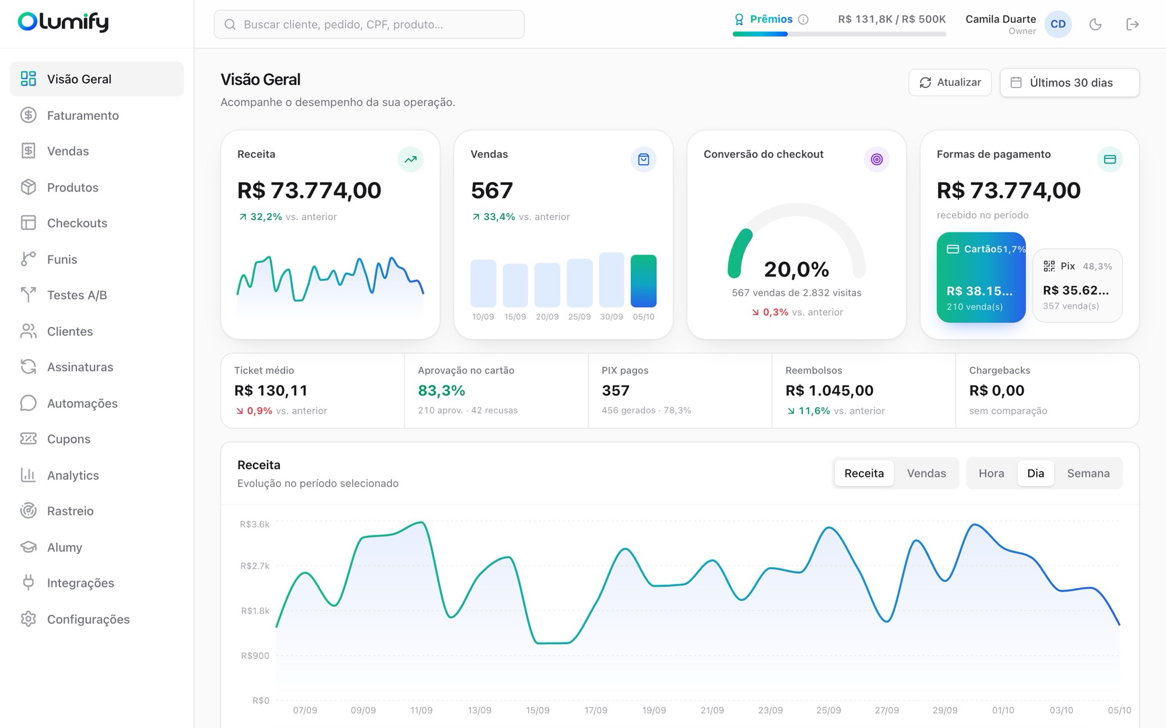Screen dimensions: 1166x728
Task: Switch chart to Receita metric
Action: point(864,473)
